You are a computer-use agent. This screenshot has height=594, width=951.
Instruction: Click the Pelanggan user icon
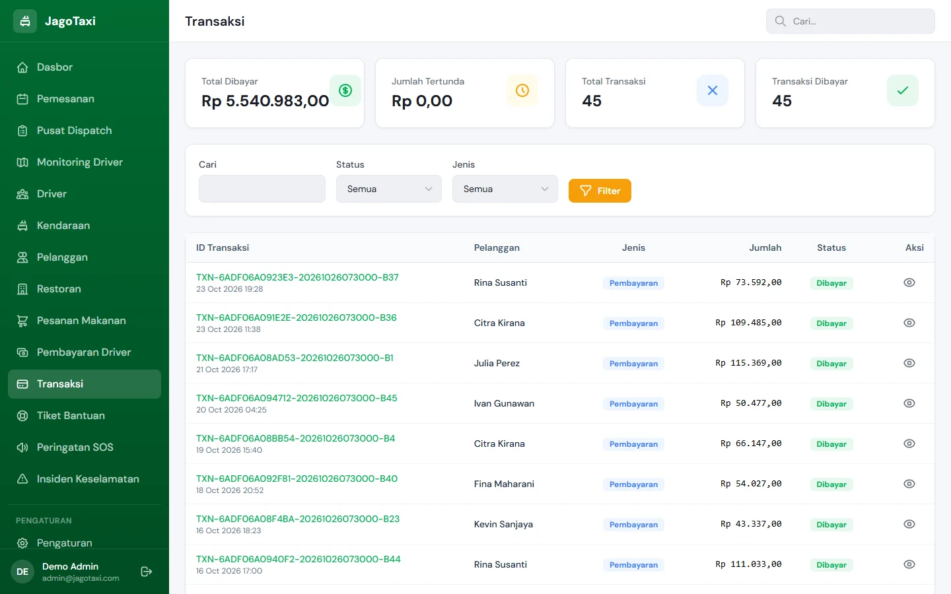(x=22, y=257)
